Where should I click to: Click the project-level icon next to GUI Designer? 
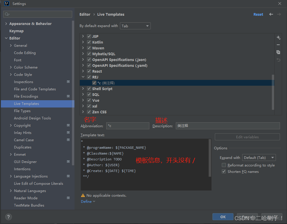click(68, 162)
